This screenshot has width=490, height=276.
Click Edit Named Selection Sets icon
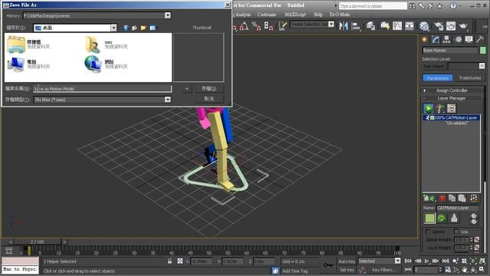point(283,26)
